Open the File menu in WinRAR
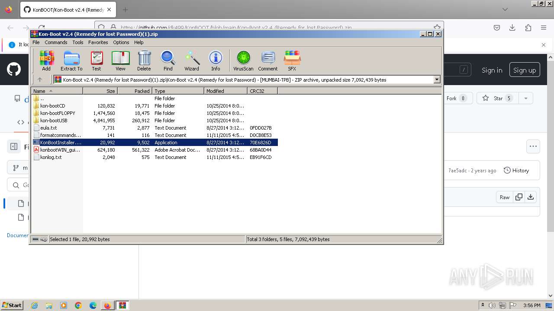This screenshot has width=554, height=311. [36, 42]
